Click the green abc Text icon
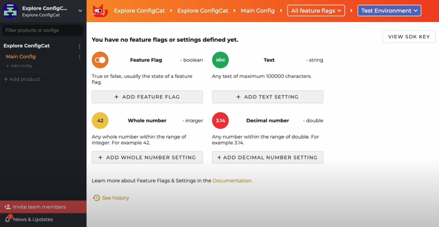 [220, 60]
